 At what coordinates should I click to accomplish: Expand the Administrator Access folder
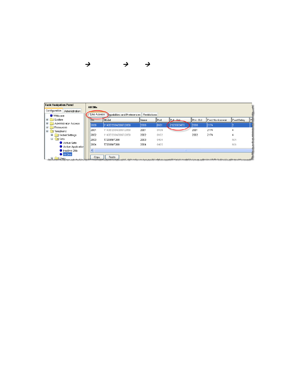[x=47, y=123]
